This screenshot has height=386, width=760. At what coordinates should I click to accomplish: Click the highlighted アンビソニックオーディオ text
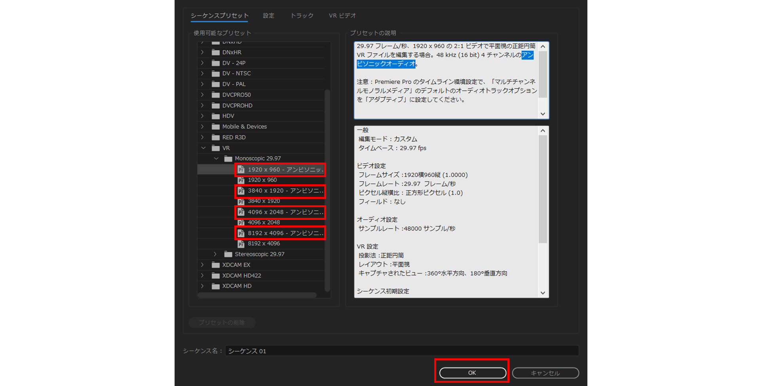pos(386,64)
